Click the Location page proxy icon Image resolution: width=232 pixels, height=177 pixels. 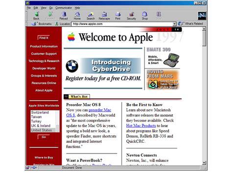tap(56, 24)
